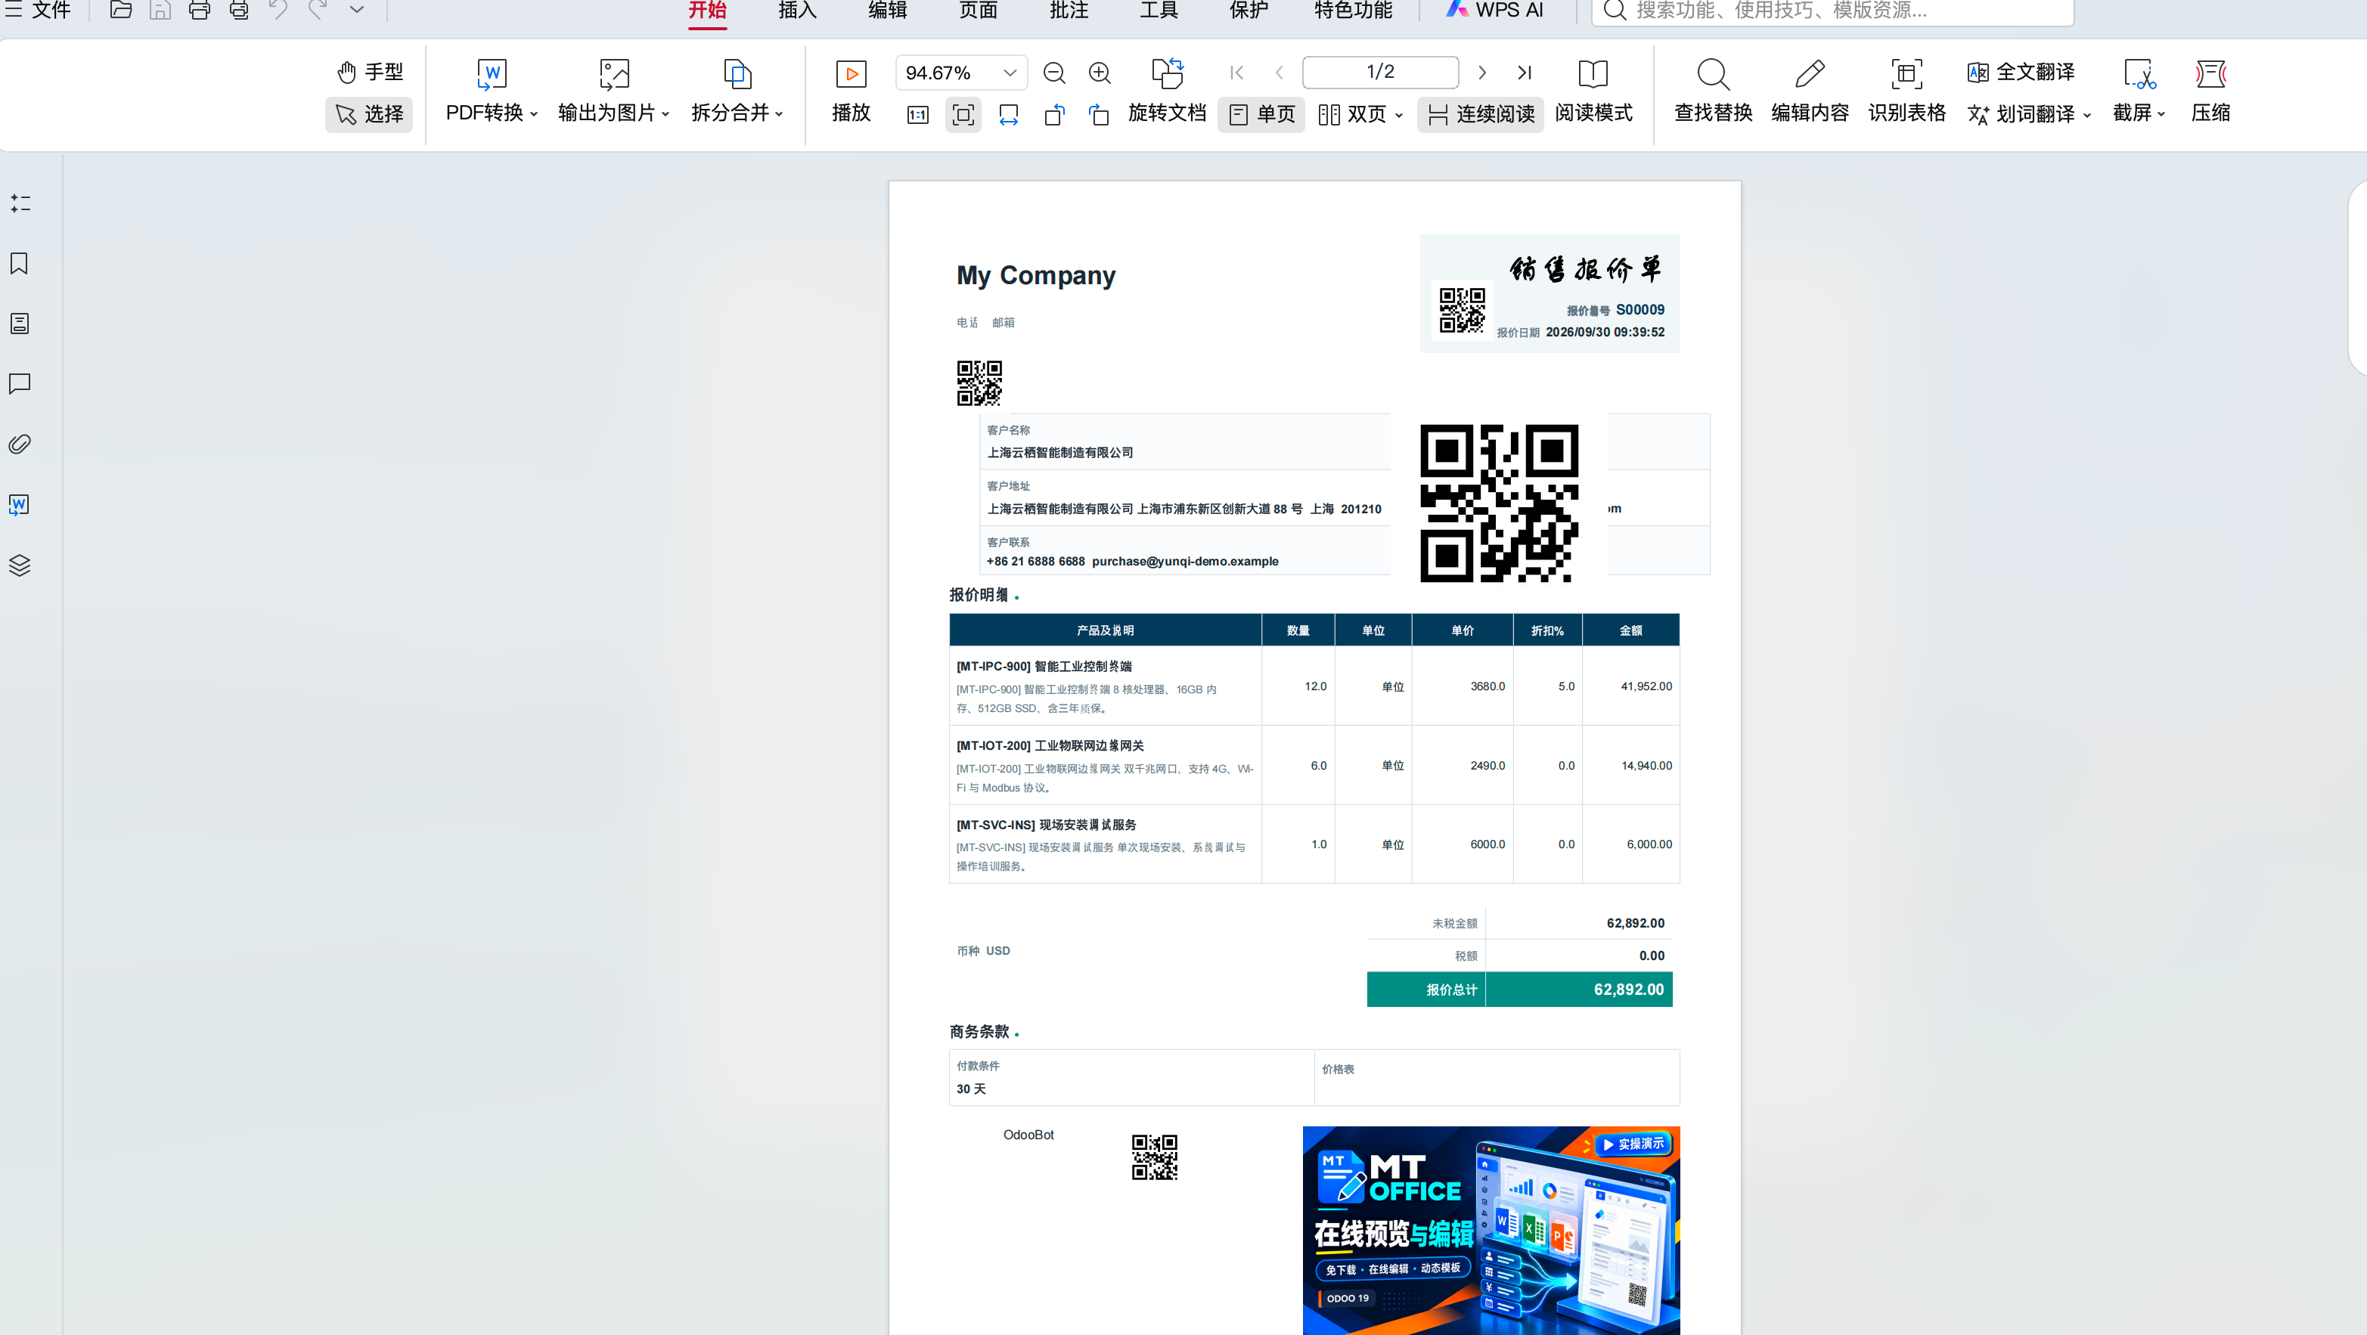This screenshot has height=1335, width=2367.
Task: Open the comments panel in sidebar
Action: (x=20, y=384)
